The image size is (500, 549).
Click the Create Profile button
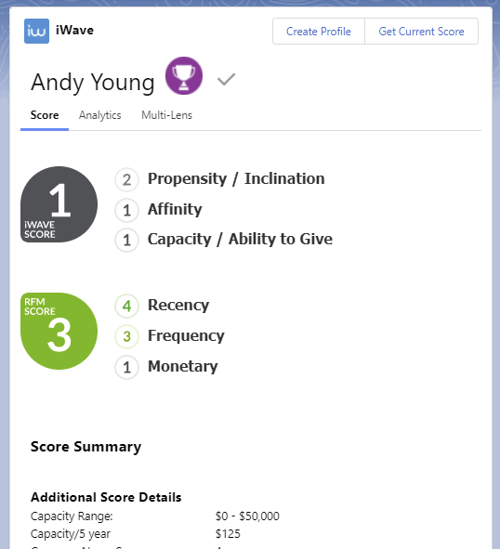tap(319, 32)
